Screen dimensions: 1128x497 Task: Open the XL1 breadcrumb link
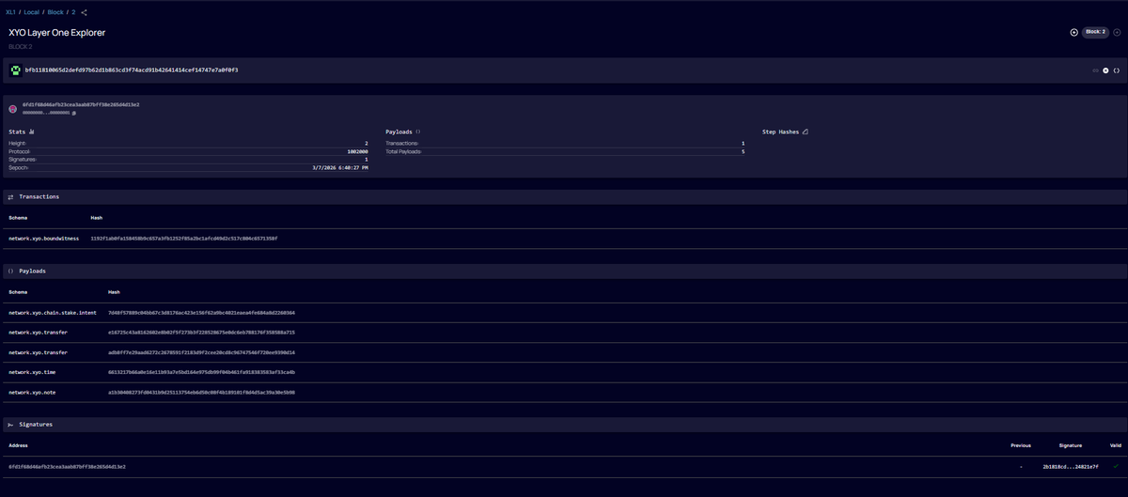(10, 12)
